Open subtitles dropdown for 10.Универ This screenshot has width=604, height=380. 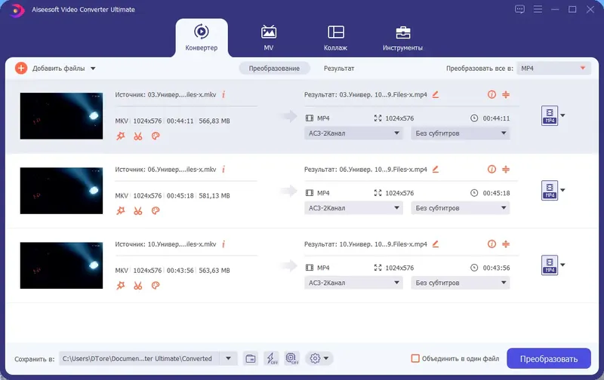click(x=461, y=283)
